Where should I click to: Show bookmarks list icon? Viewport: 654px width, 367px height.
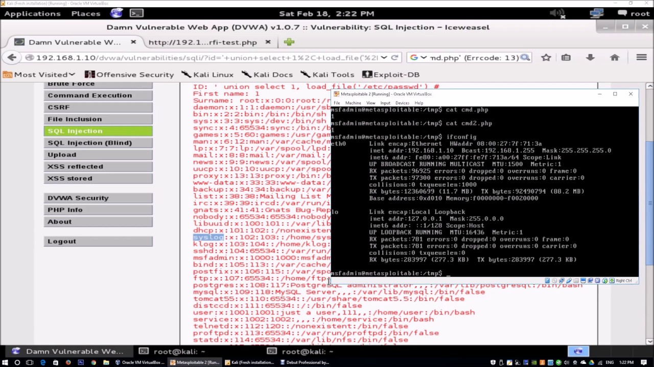tap(566, 58)
